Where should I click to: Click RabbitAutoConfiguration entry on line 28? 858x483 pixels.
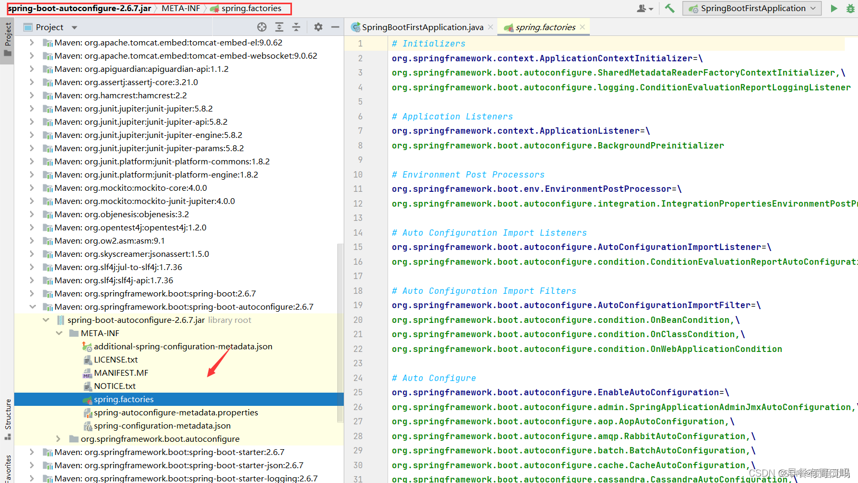573,436
